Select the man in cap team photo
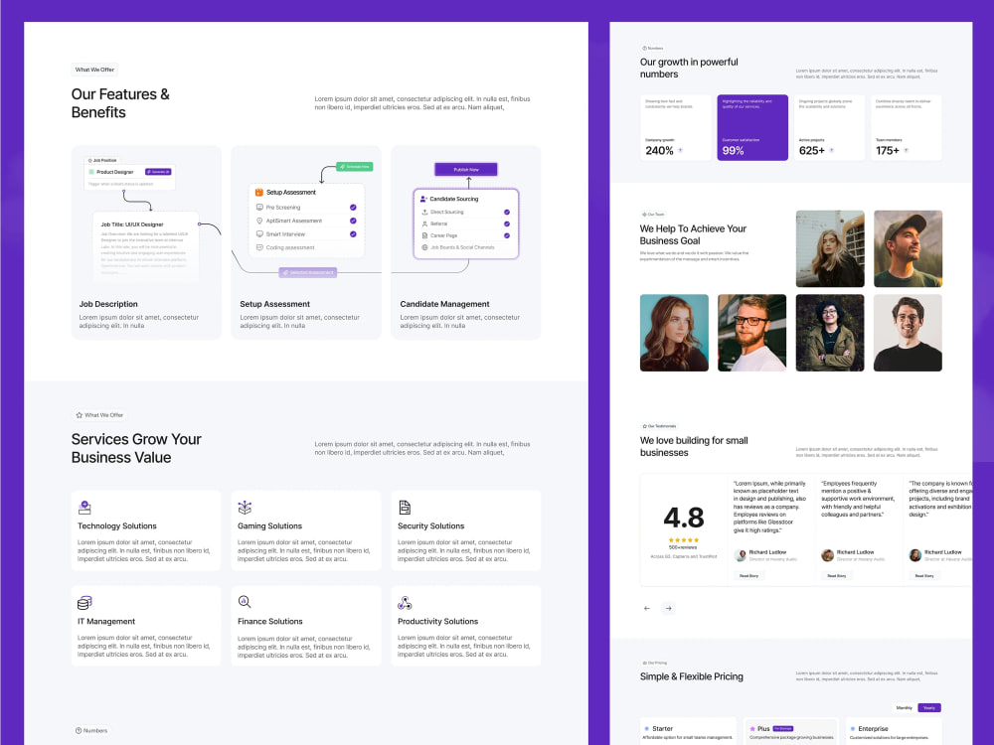This screenshot has width=994, height=745. [x=908, y=249]
